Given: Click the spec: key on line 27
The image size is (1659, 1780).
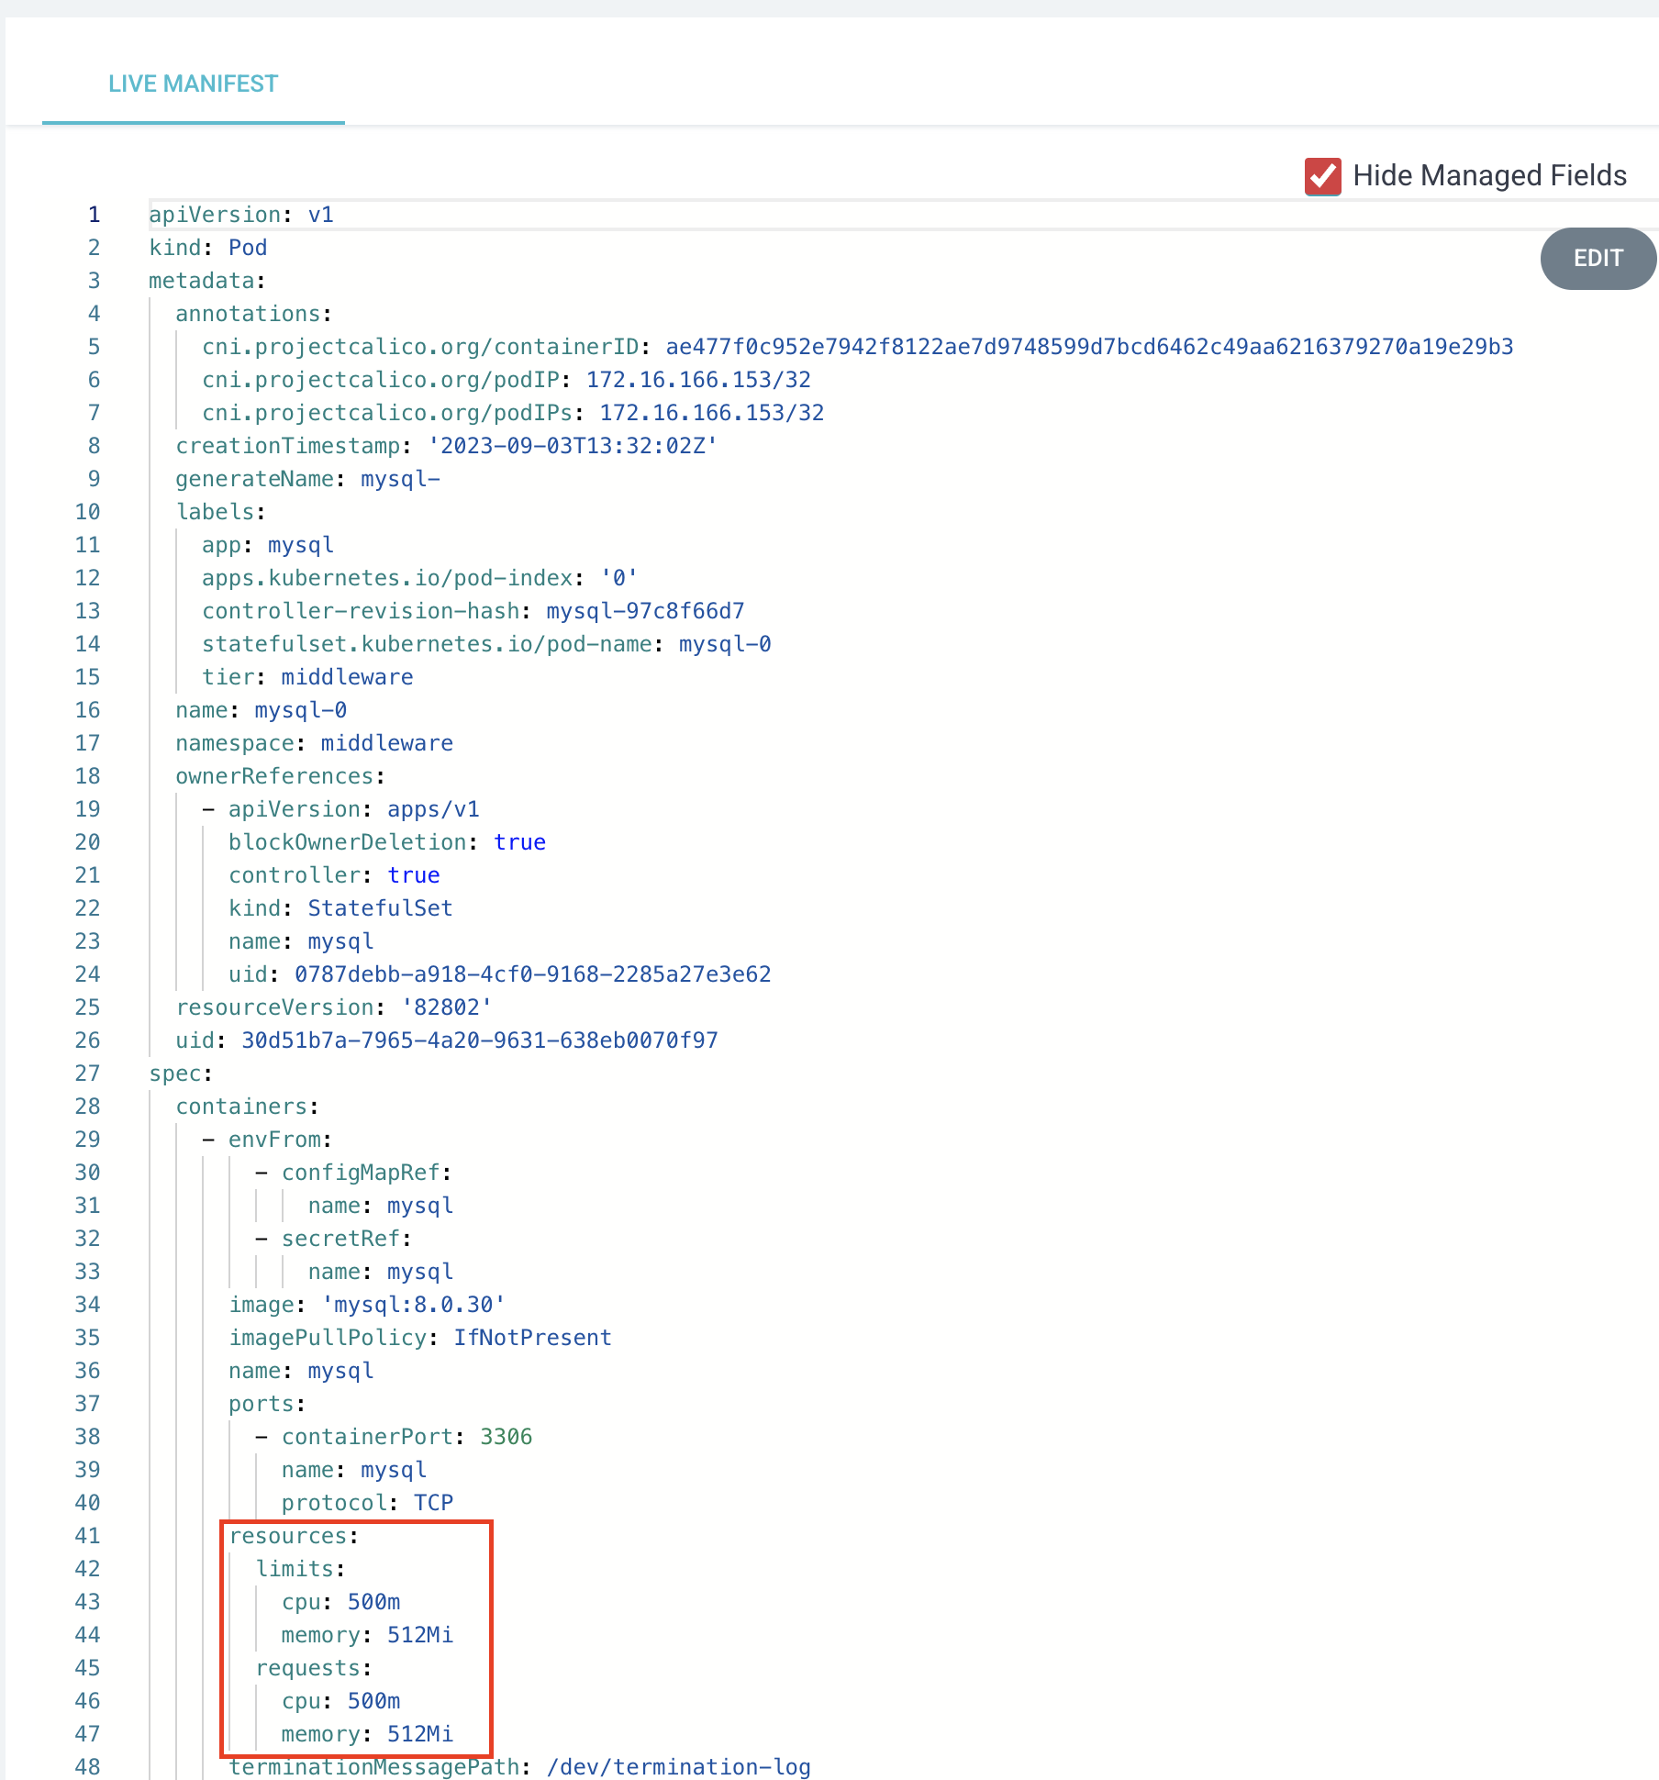Looking at the screenshot, I should [x=182, y=1074].
